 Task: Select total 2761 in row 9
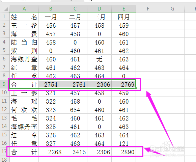pos(75,84)
